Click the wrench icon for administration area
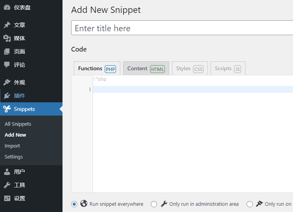 (164, 204)
